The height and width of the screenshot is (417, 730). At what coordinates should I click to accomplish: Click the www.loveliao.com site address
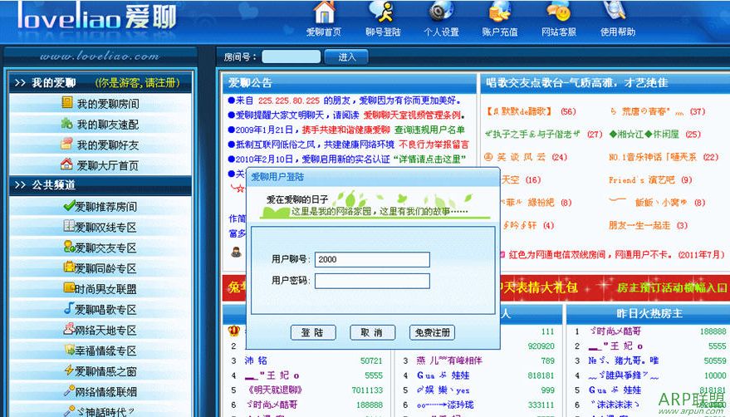click(x=100, y=56)
